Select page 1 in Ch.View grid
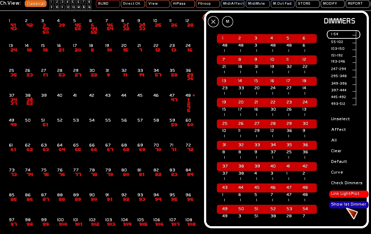Viewport: 371px width, 234px height. 52,2
